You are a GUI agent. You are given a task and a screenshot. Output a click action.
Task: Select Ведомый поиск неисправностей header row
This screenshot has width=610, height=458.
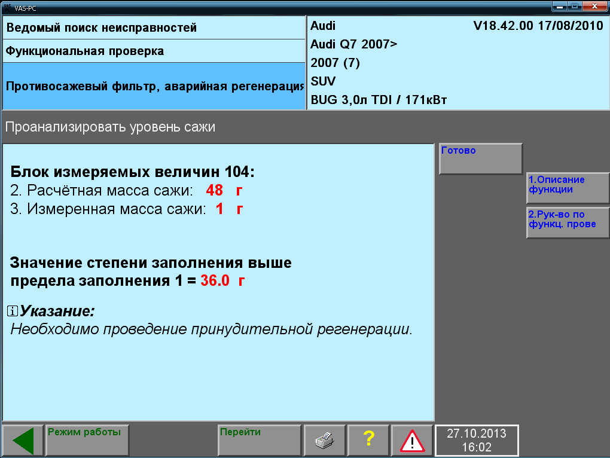coord(154,28)
